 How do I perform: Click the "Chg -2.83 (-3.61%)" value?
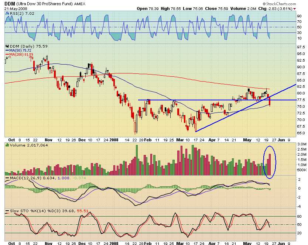pos(275,8)
